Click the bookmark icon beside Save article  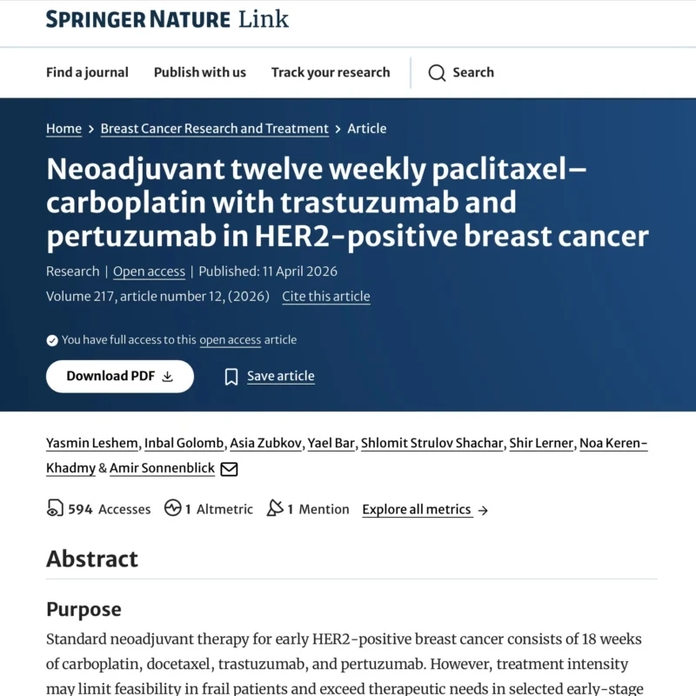[231, 377]
